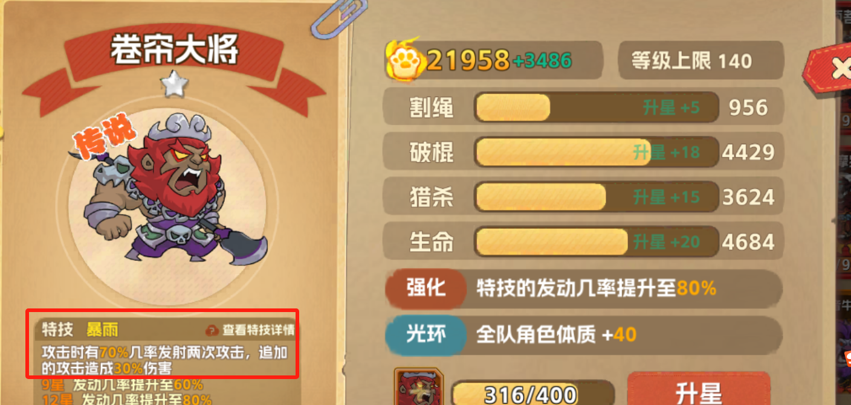Select the 316/400 shard progress bar
This screenshot has width=851, height=405.
pos(532,394)
